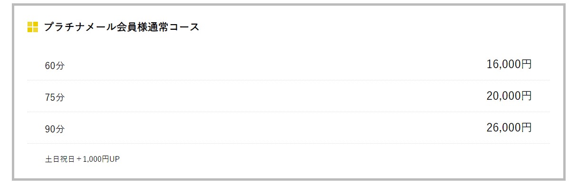
Task: Click the 土日祝日 weekend holiday text
Action: click(60, 159)
